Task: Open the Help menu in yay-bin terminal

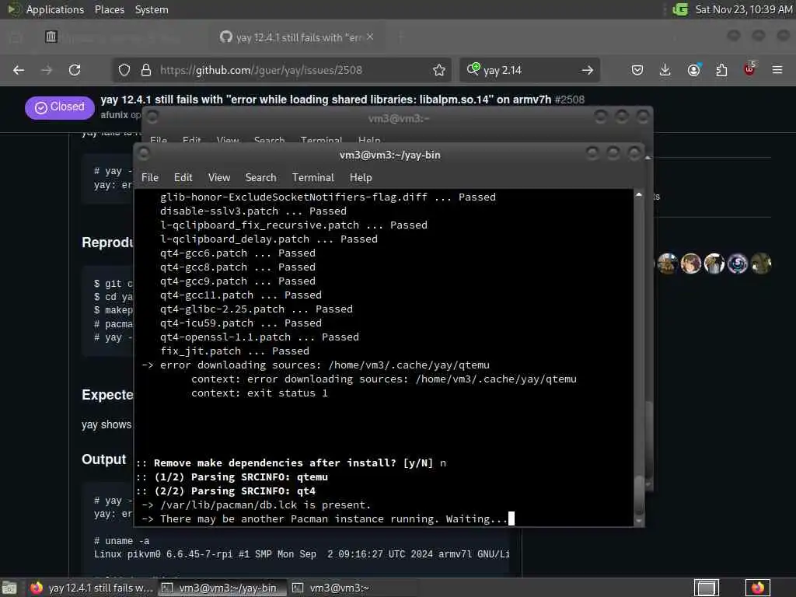Action: (361, 178)
